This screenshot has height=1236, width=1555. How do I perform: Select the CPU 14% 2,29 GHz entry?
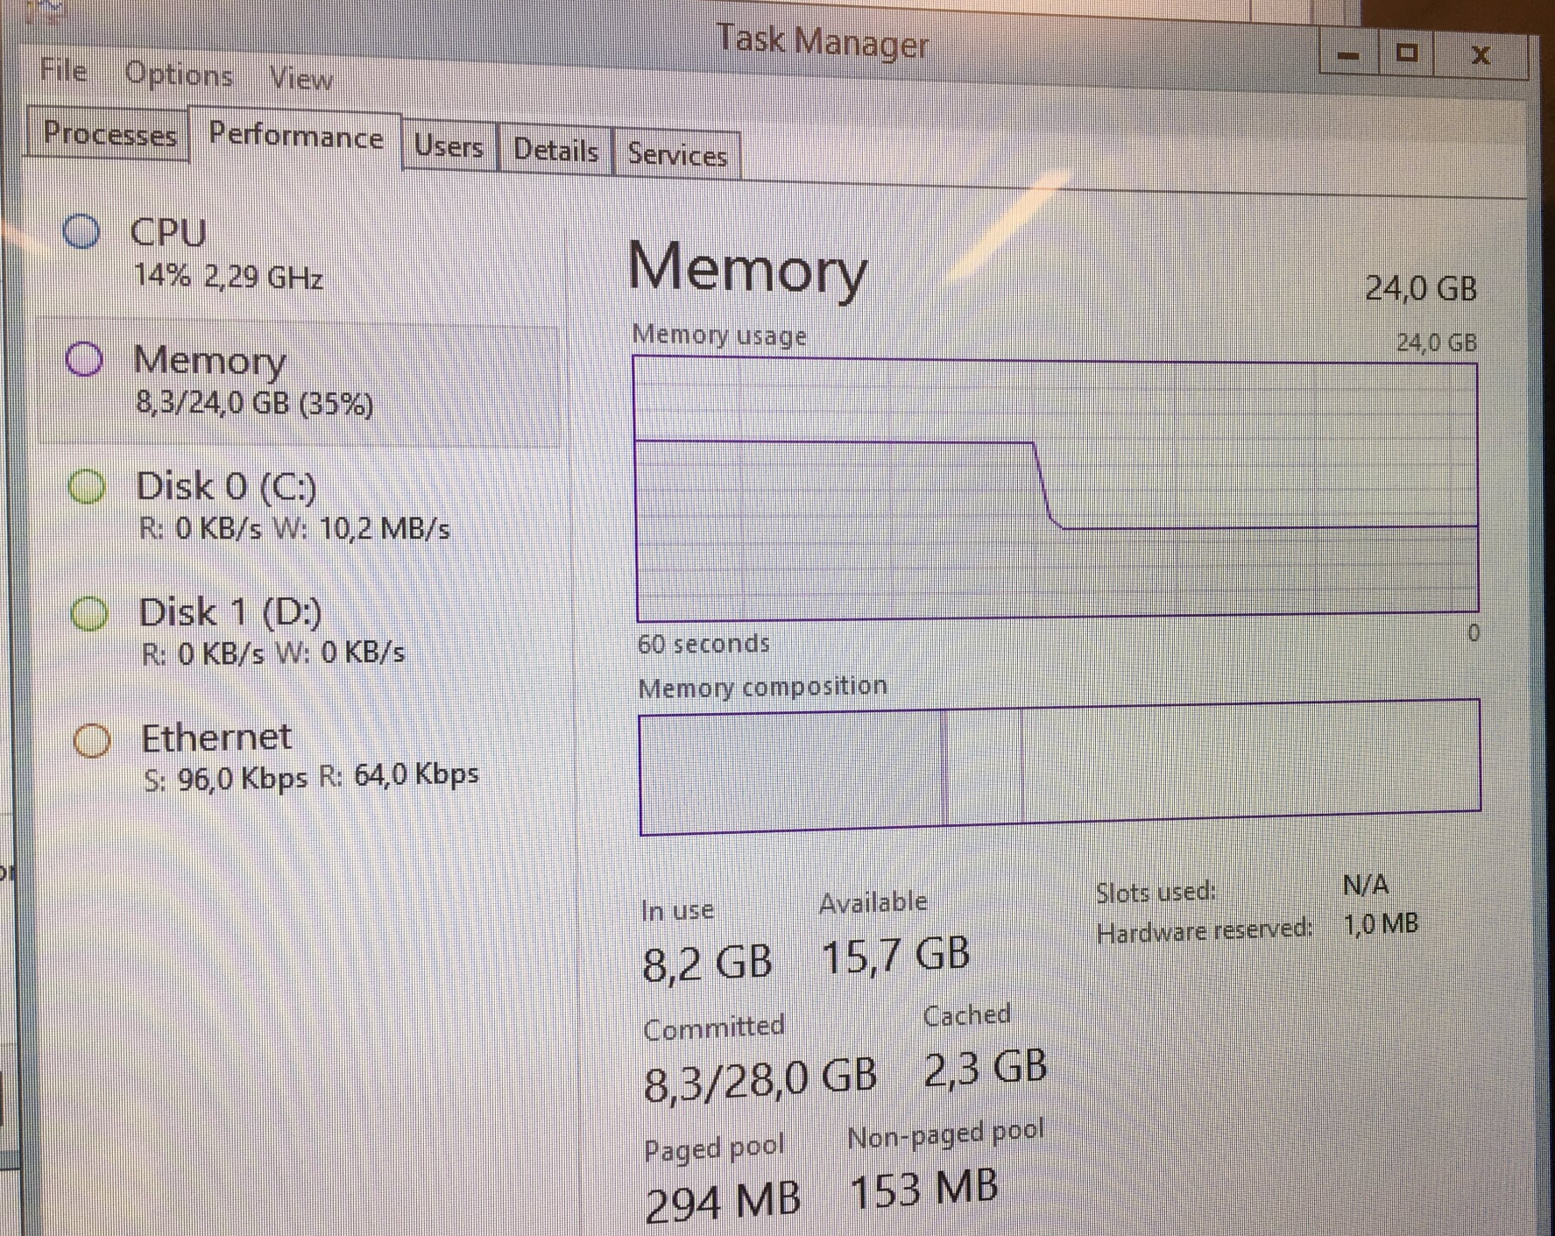pyautogui.click(x=228, y=254)
